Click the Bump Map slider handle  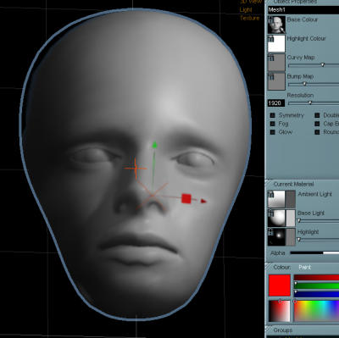coord(304,84)
